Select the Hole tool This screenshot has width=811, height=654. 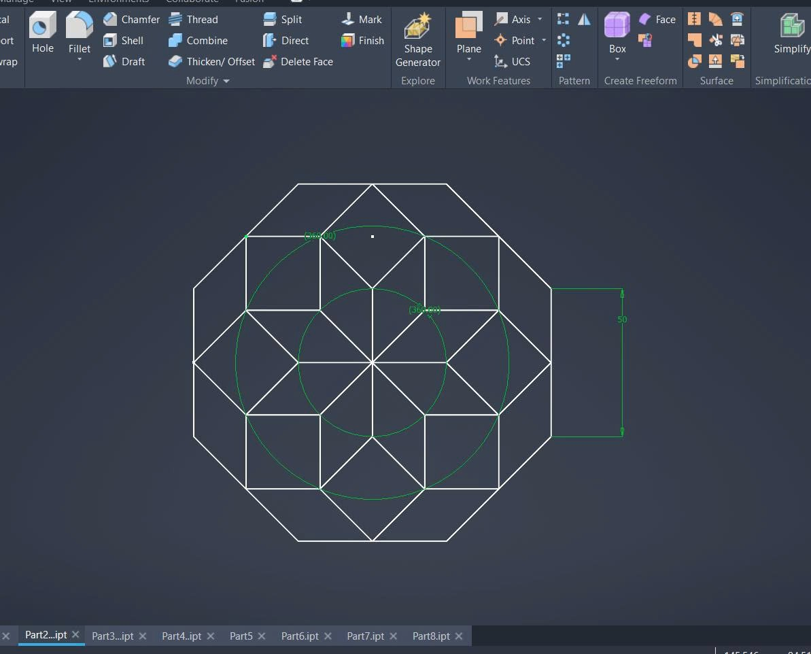coord(42,32)
